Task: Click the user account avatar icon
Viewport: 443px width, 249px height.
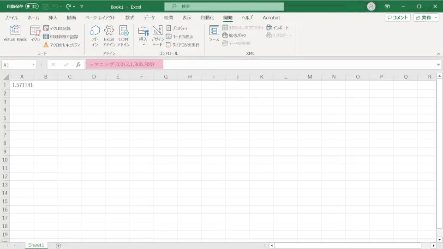Action: [371, 6]
